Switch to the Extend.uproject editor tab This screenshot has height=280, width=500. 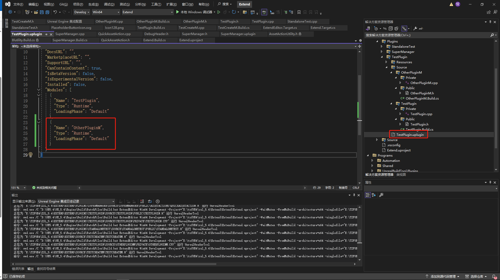click(191, 40)
